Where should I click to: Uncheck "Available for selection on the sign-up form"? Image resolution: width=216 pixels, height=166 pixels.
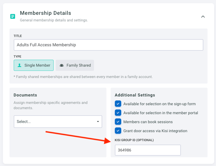[118, 104]
